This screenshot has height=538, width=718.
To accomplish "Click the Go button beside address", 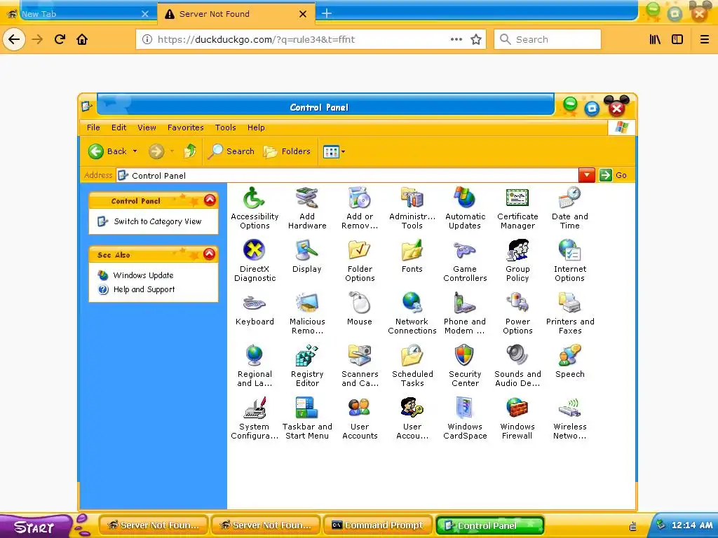I will [613, 175].
